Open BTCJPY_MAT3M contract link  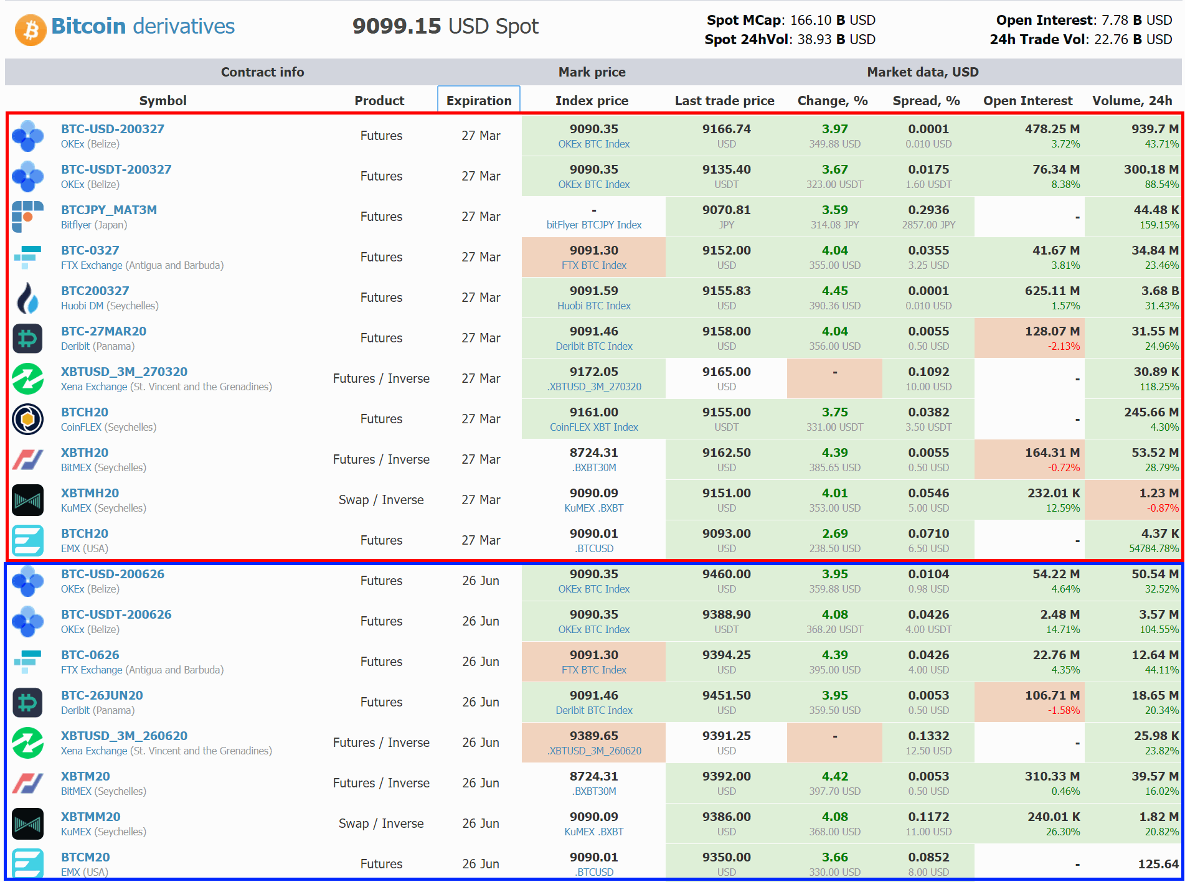click(x=109, y=210)
